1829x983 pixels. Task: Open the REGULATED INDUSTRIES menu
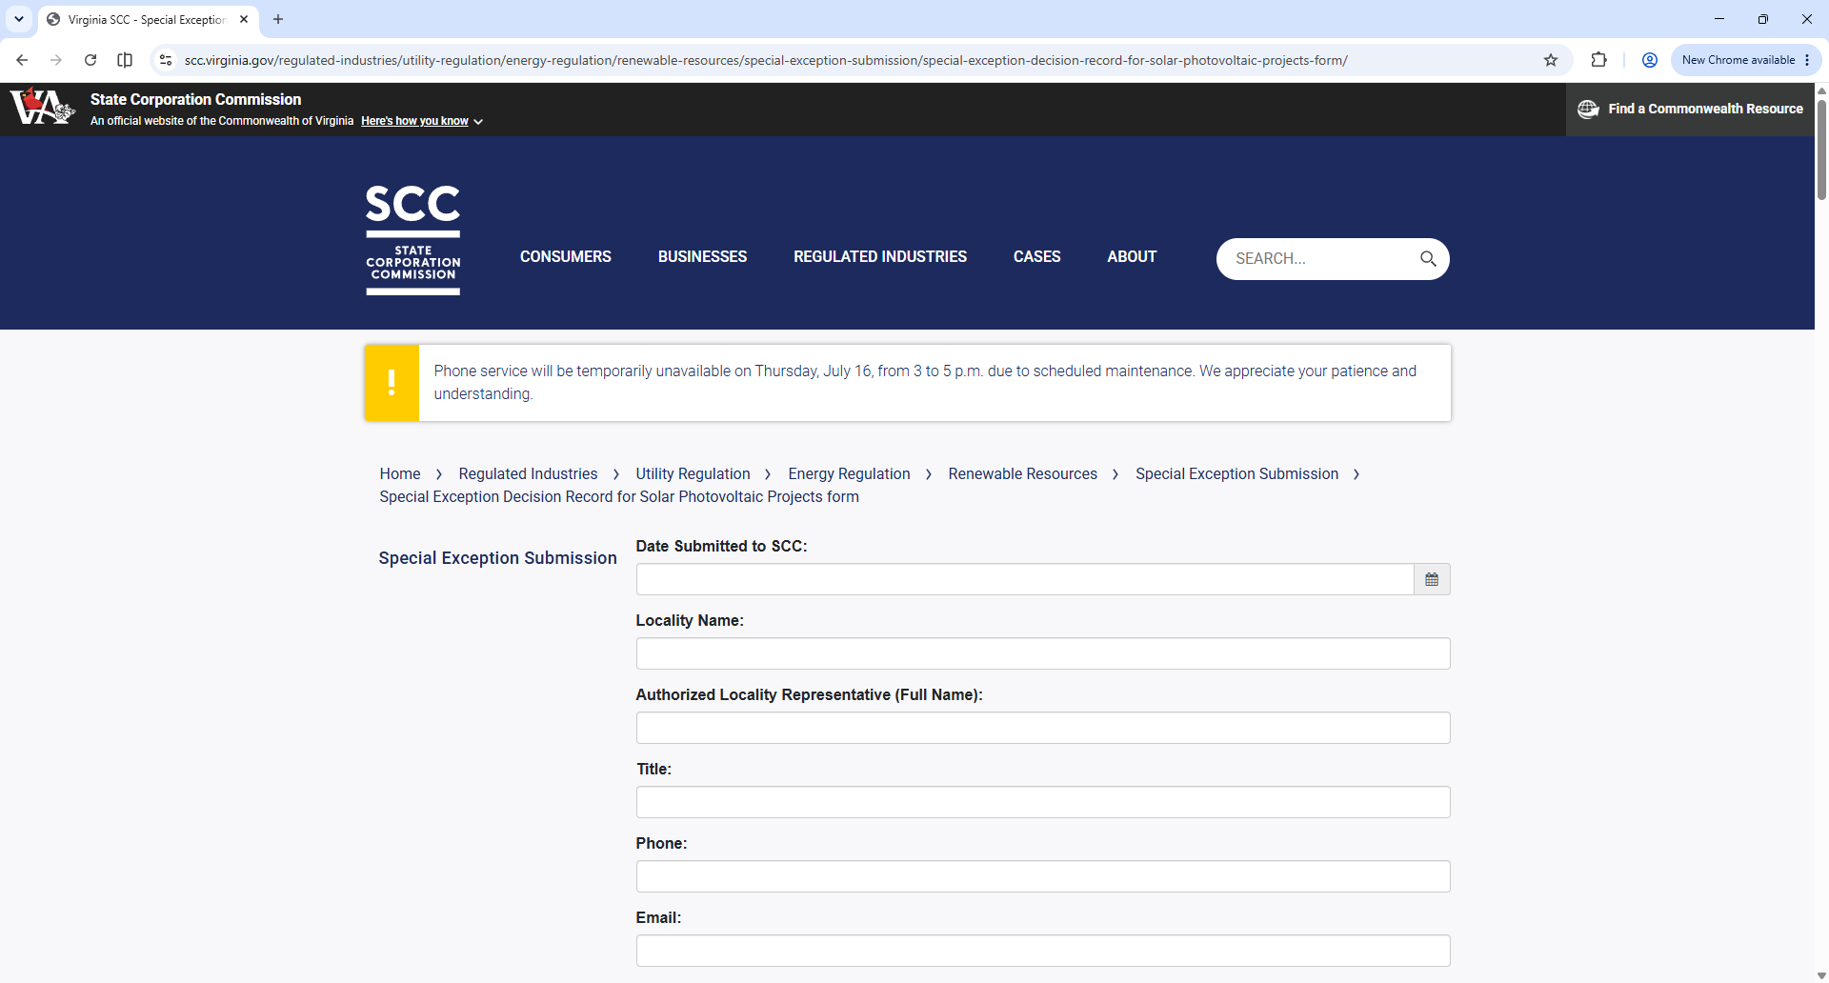tap(880, 256)
